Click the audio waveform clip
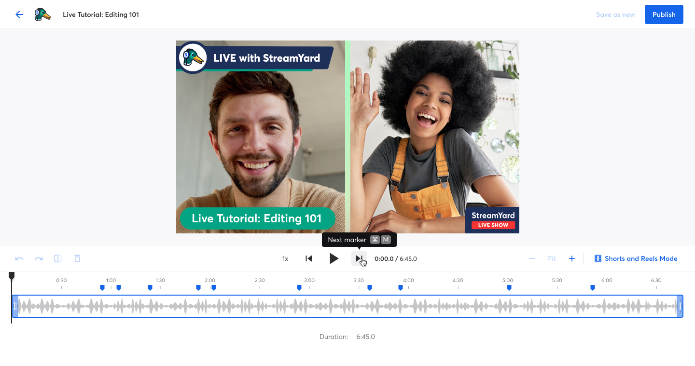The image size is (695, 366). (x=347, y=306)
